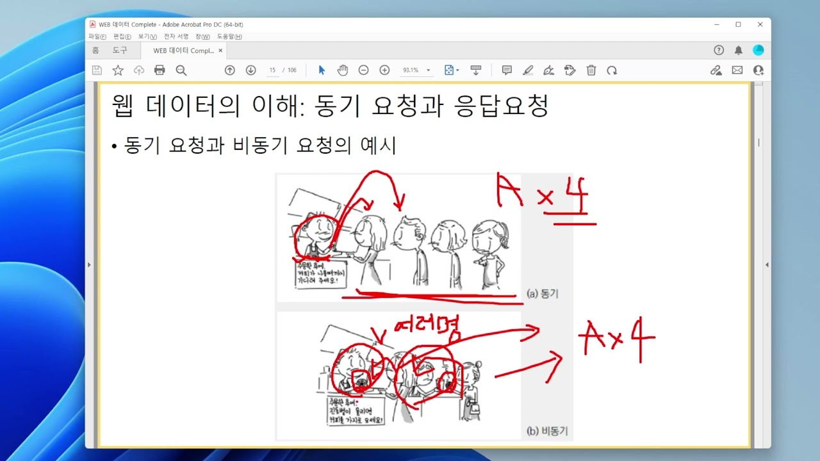Click the Save file icon
The height and width of the screenshot is (461, 820).
[97, 70]
